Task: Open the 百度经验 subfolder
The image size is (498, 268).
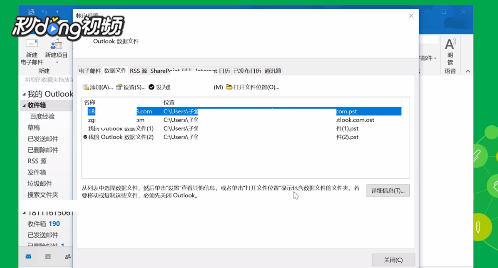Action: point(42,116)
